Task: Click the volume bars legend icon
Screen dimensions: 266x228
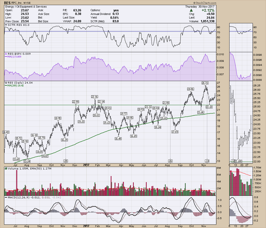Action: point(6,169)
